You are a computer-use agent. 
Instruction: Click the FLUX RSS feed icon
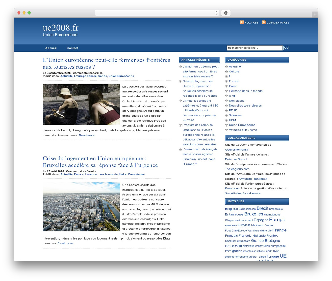(242, 22)
